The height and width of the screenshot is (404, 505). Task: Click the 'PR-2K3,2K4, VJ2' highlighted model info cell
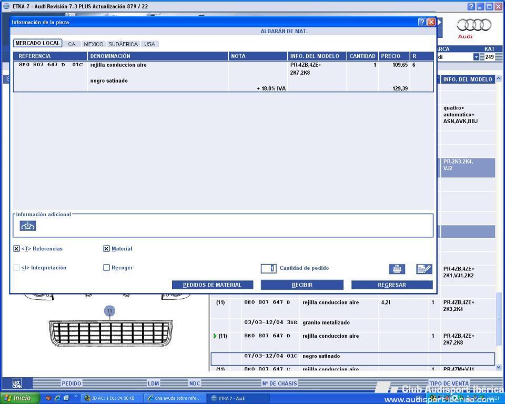point(468,167)
